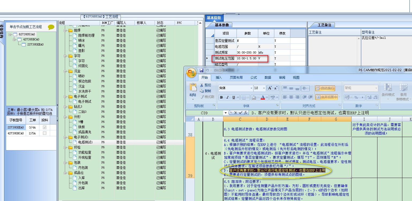The width and height of the screenshot is (412, 201).
Task: Click the fill color paint bucket swatch
Action: click(x=254, y=97)
